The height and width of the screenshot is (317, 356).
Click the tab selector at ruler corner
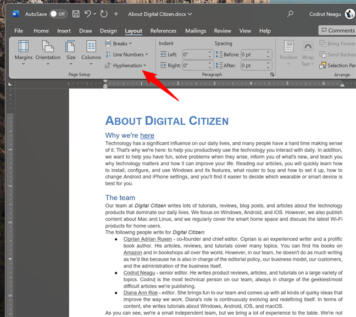[10, 84]
